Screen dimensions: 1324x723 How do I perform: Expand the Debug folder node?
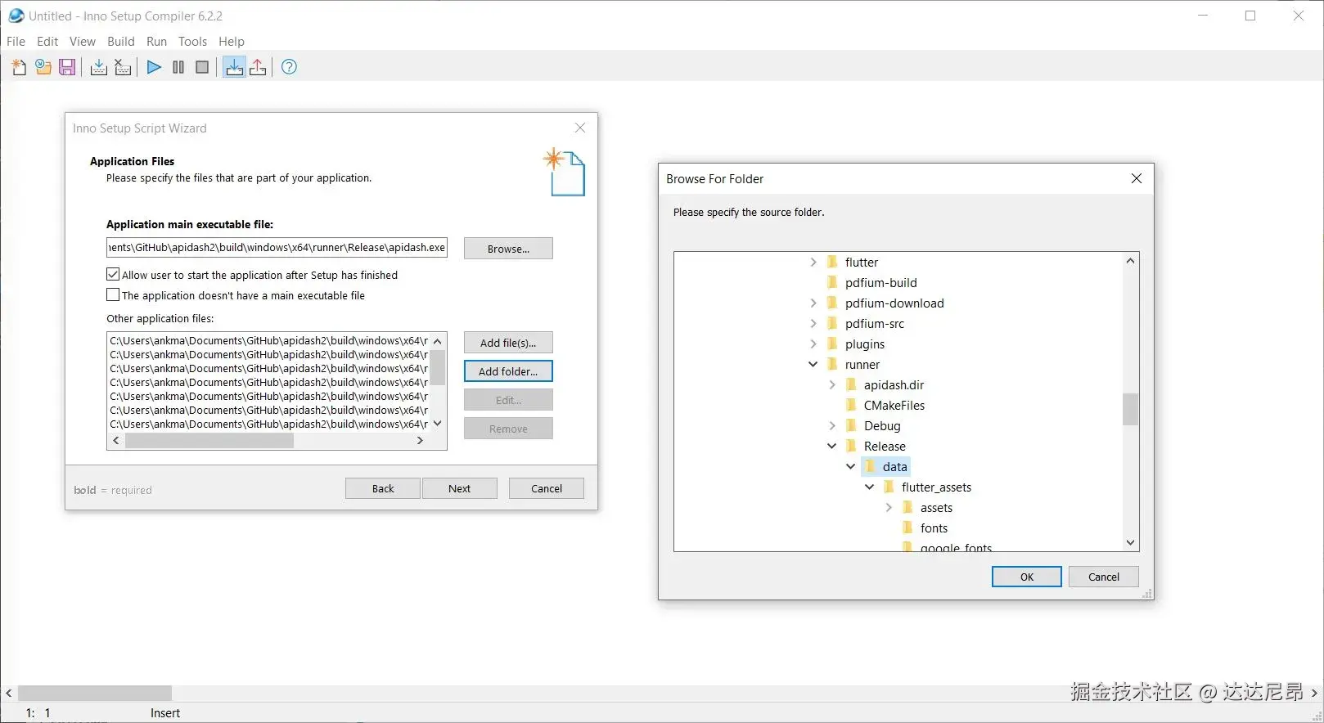[831, 425]
